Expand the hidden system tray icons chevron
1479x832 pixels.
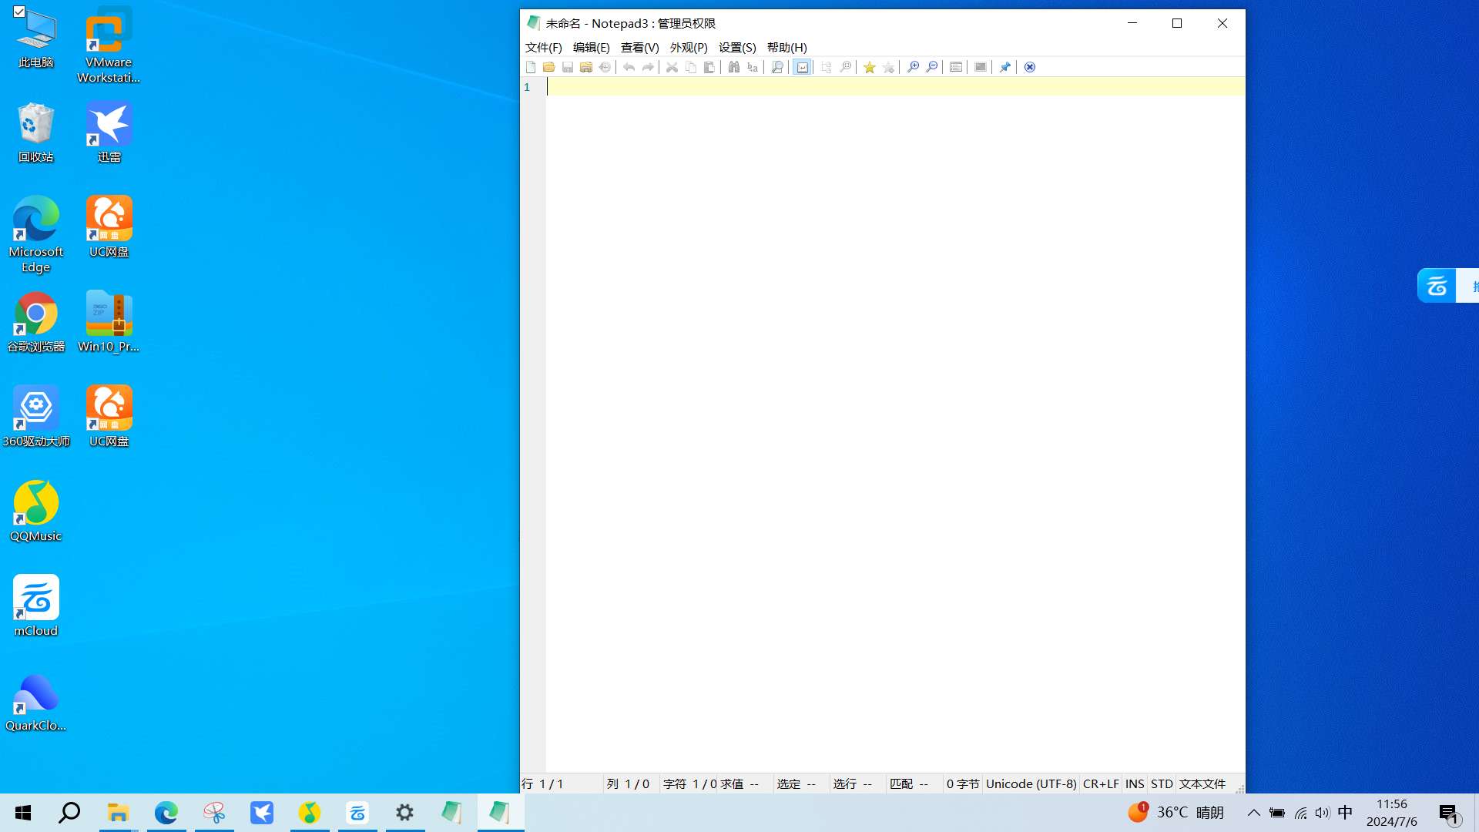pos(1253,813)
